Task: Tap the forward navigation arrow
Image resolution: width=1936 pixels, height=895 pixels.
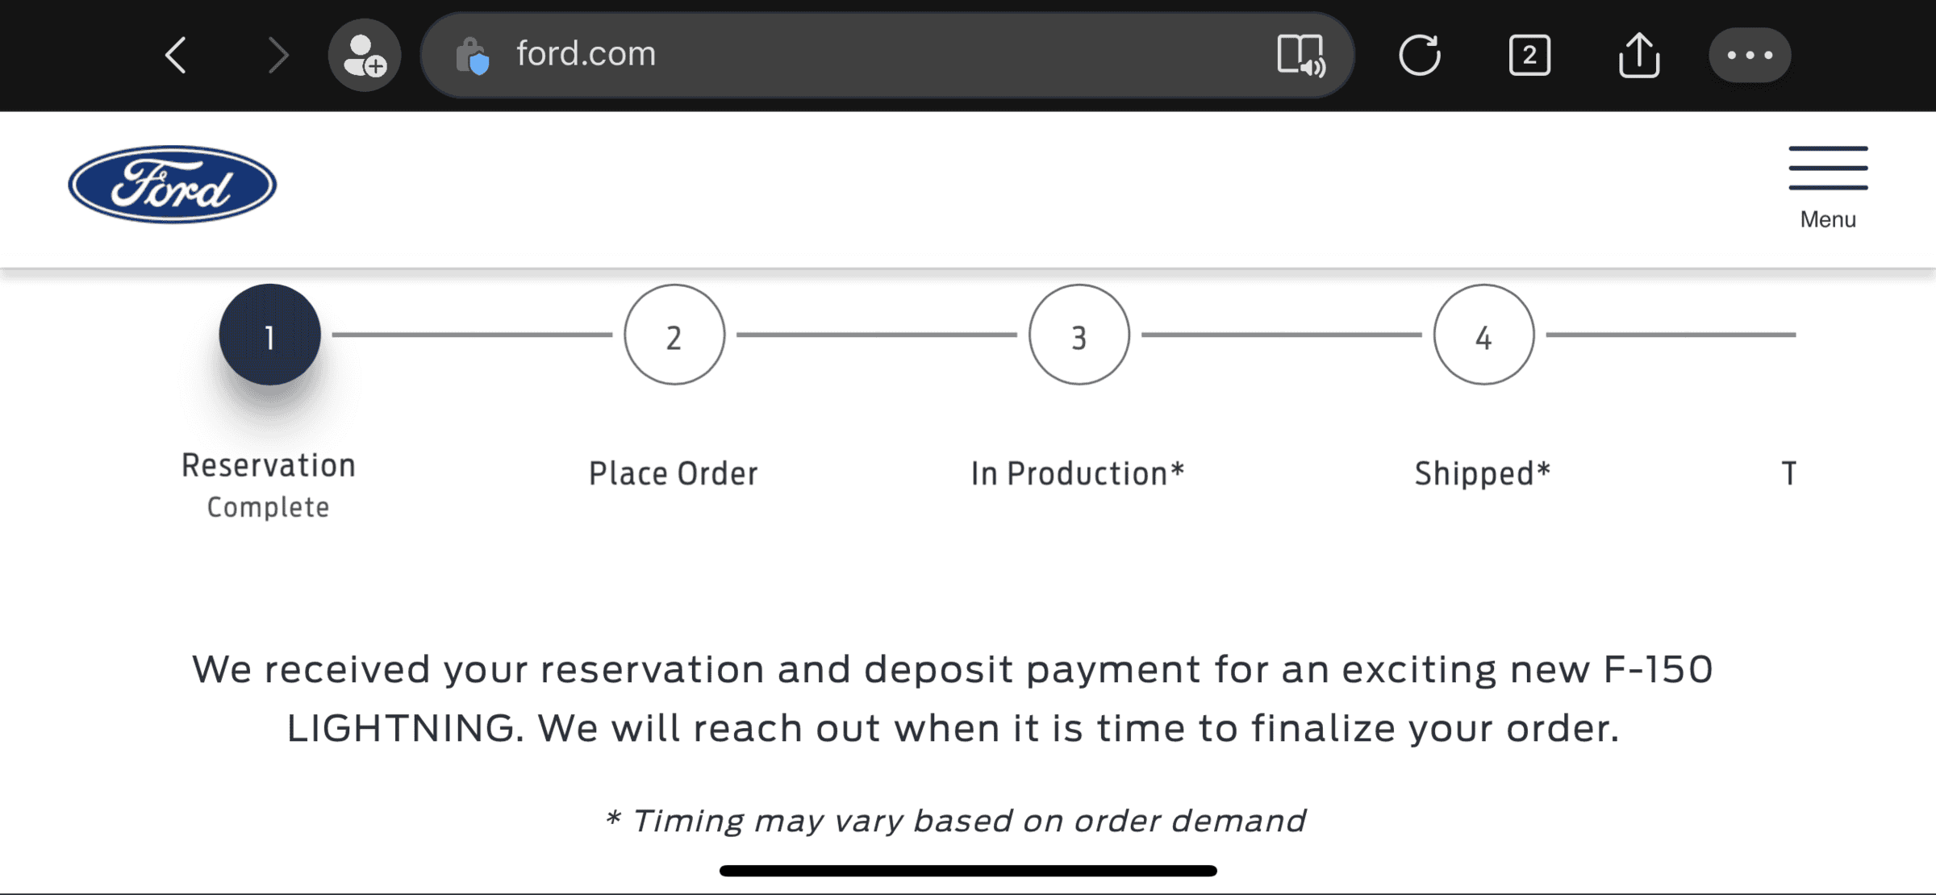Action: pyautogui.click(x=277, y=55)
